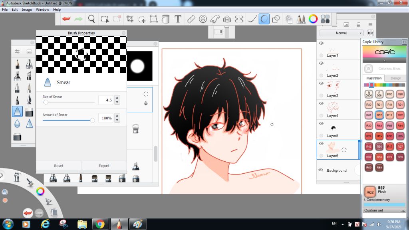409x230 pixels.
Task: Click the red Undo arrow in toolbar
Action: [66, 19]
